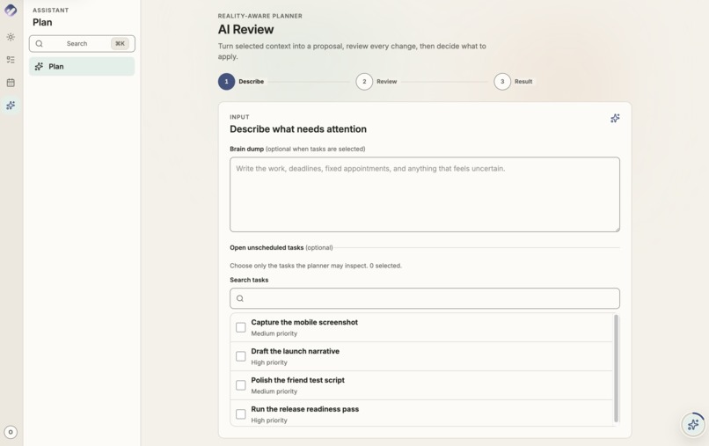
Task: Select the assistant sparkle icon in sidebar
Action: click(x=11, y=106)
